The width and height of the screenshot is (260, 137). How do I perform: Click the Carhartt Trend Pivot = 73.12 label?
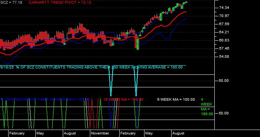tap(60, 3)
